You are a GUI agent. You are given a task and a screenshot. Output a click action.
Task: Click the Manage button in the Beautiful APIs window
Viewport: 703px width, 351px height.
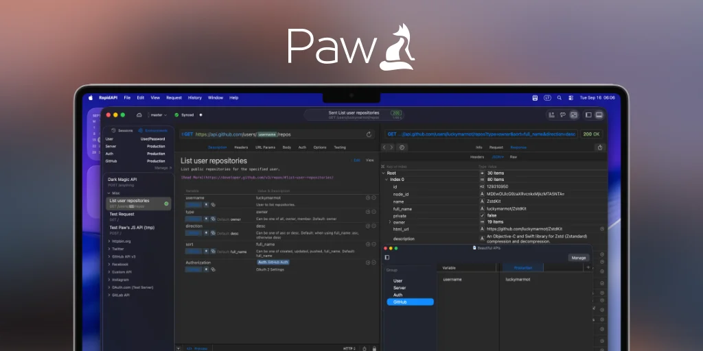[x=578, y=258]
